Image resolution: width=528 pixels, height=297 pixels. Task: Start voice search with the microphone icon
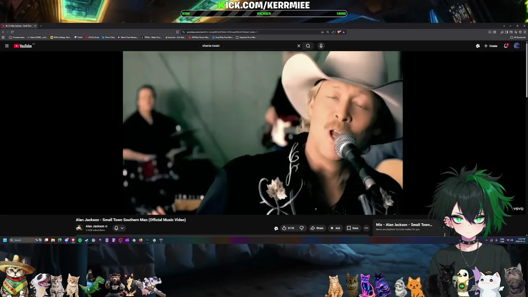[x=321, y=46]
